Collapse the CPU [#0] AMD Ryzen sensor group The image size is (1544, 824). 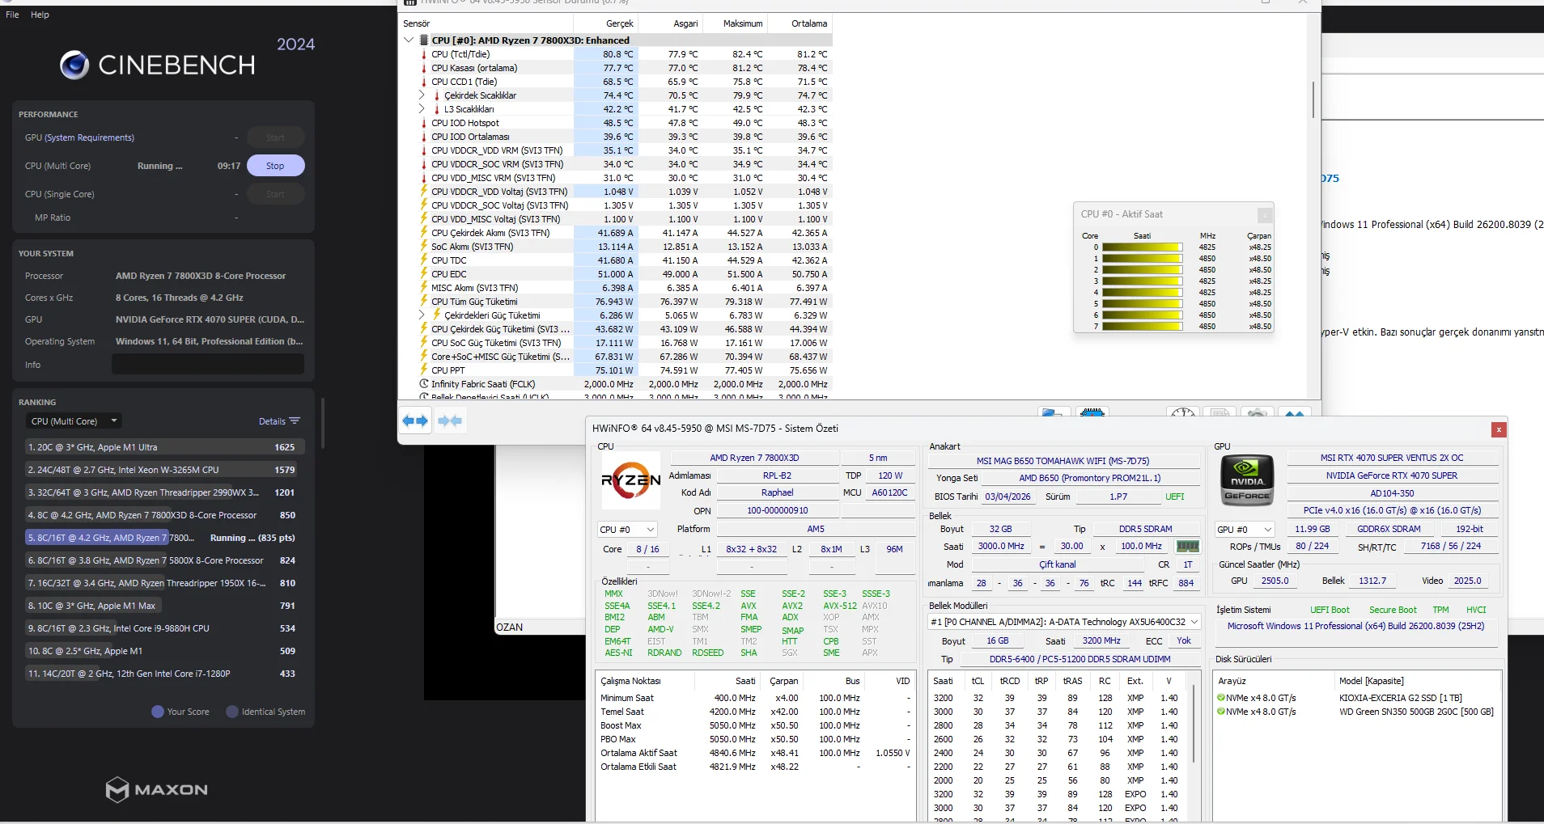coord(409,40)
